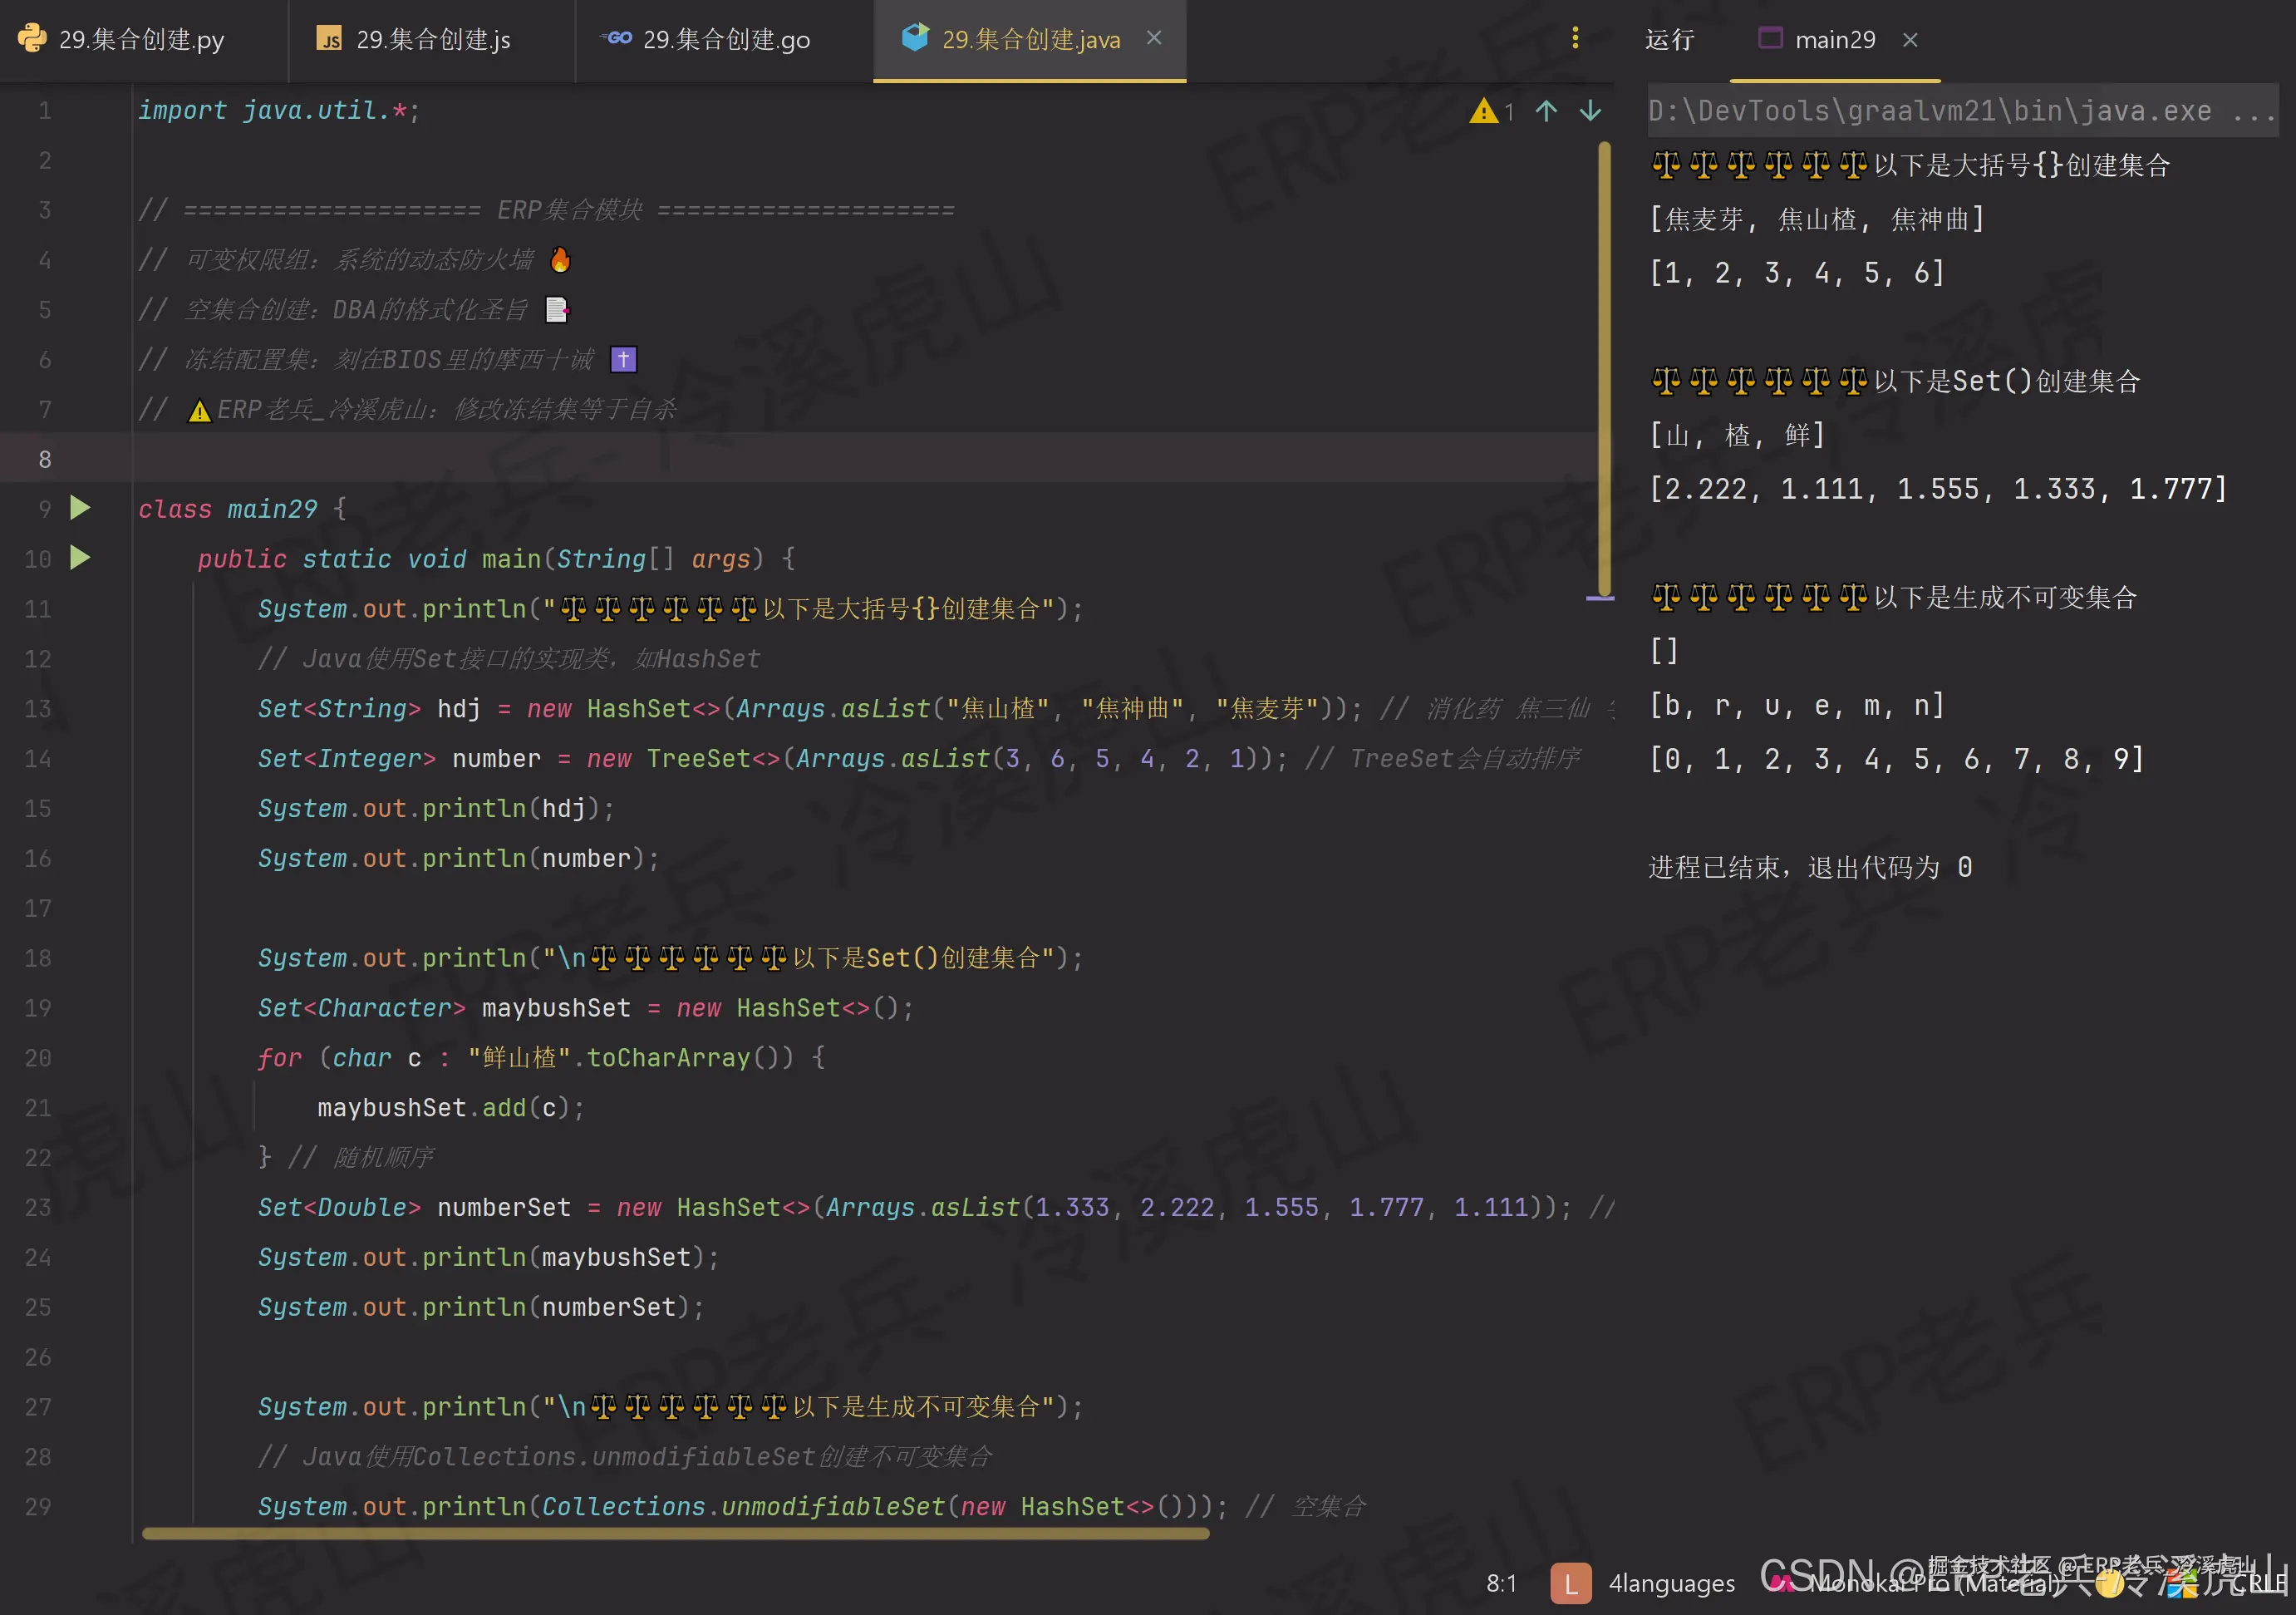Open the editor tabs three-dot options menu

pyautogui.click(x=1575, y=38)
